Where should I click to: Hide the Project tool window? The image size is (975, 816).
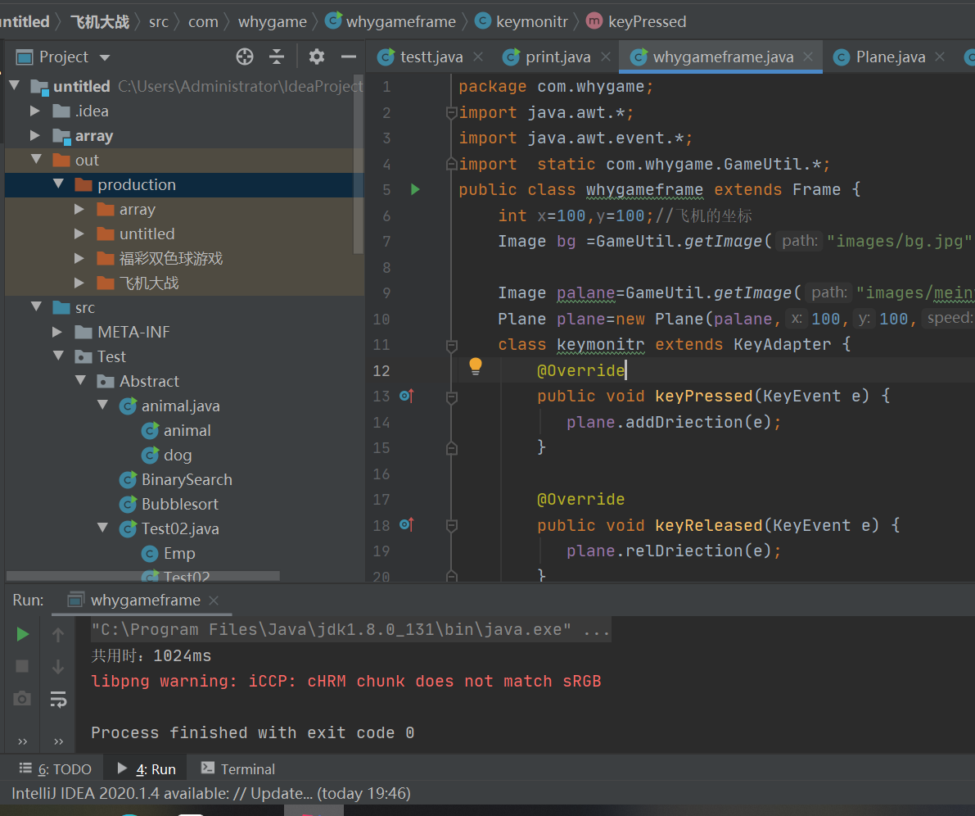pyautogui.click(x=349, y=57)
